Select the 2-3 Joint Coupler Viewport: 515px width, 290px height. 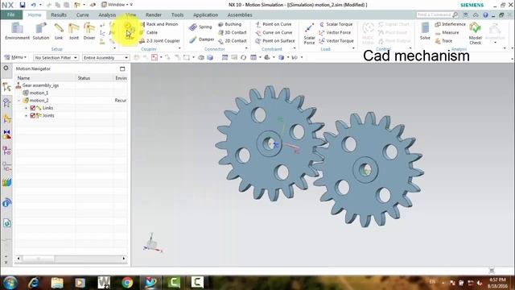(159, 41)
